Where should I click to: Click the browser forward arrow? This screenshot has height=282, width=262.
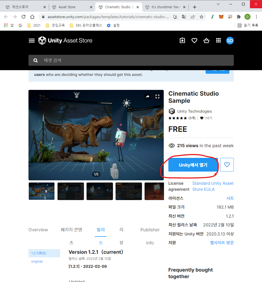click(15, 17)
